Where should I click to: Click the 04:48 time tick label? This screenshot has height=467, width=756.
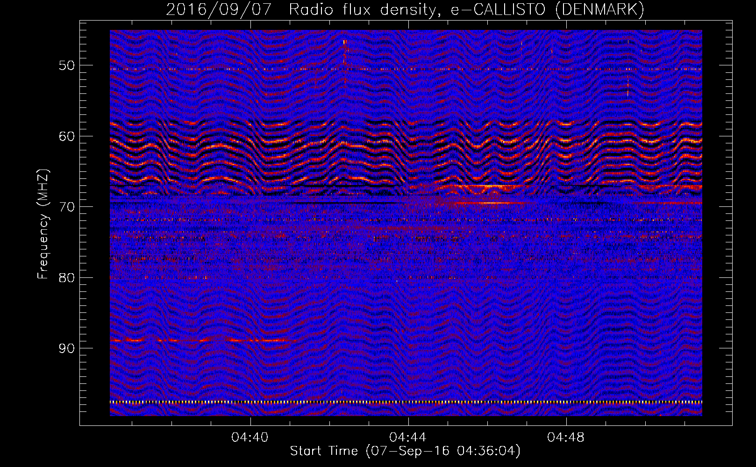[x=566, y=438]
